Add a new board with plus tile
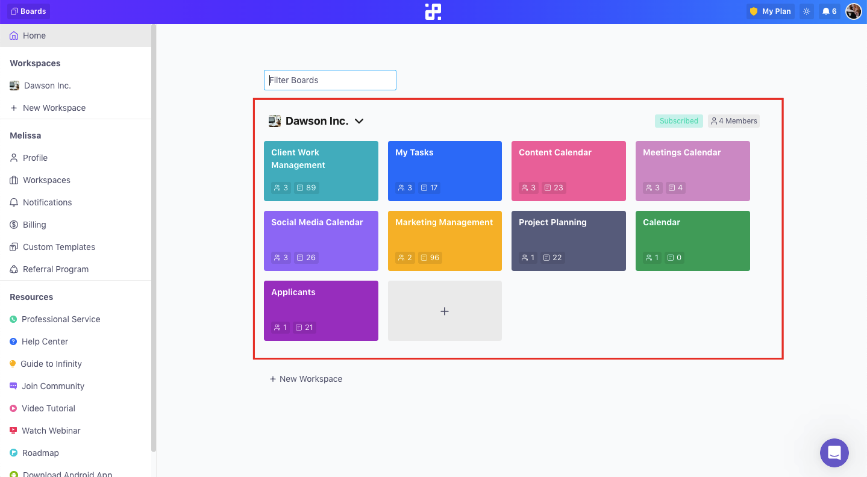The width and height of the screenshot is (867, 477). [x=445, y=311]
